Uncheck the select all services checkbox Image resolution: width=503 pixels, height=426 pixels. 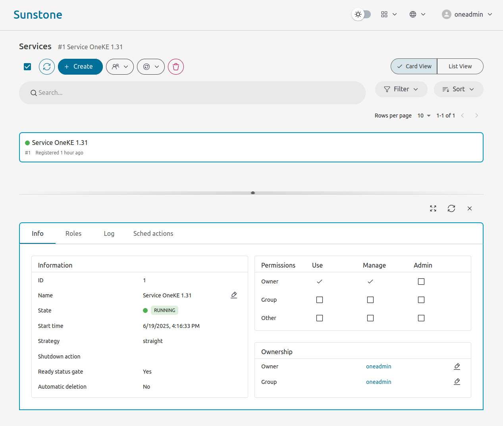[27, 67]
